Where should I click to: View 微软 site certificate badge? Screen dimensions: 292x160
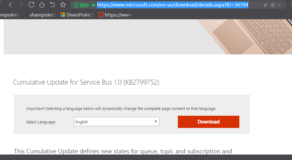[x=81, y=5]
